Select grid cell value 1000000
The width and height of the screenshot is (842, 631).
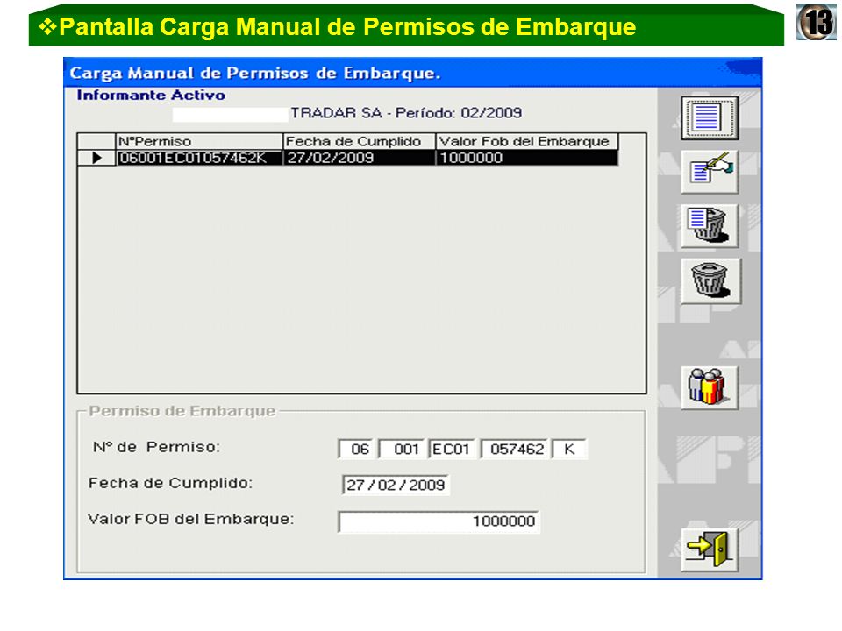(527, 158)
